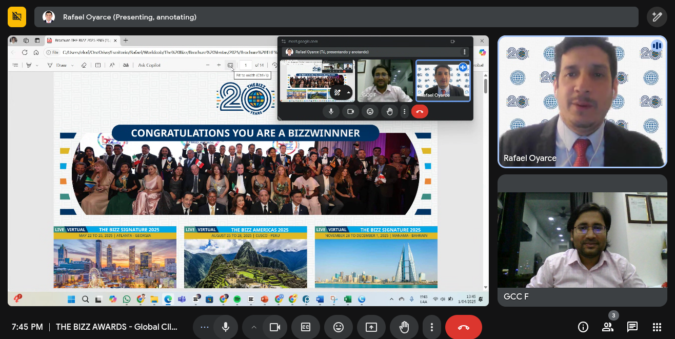Screen dimensions: 675x339
Task: Expand the arrow beside thumbnail annotate pen
Action: click(x=348, y=93)
